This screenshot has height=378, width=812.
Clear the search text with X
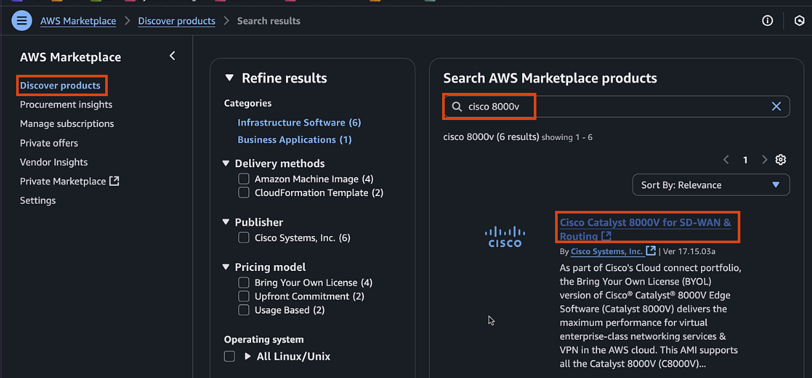[776, 106]
